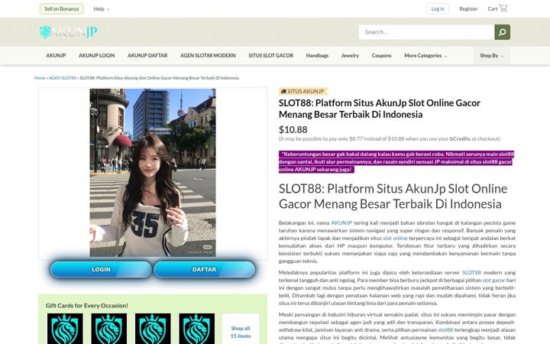
Task: Open the shopping cart icon
Action: point(503,8)
